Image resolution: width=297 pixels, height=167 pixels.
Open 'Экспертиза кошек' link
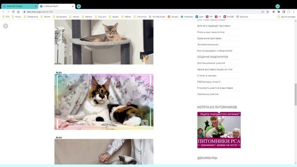click(x=208, y=45)
